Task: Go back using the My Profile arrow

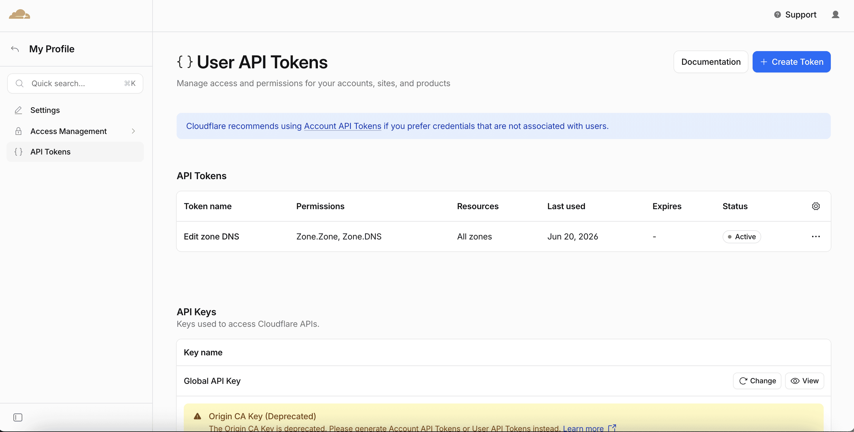Action: pyautogui.click(x=15, y=49)
